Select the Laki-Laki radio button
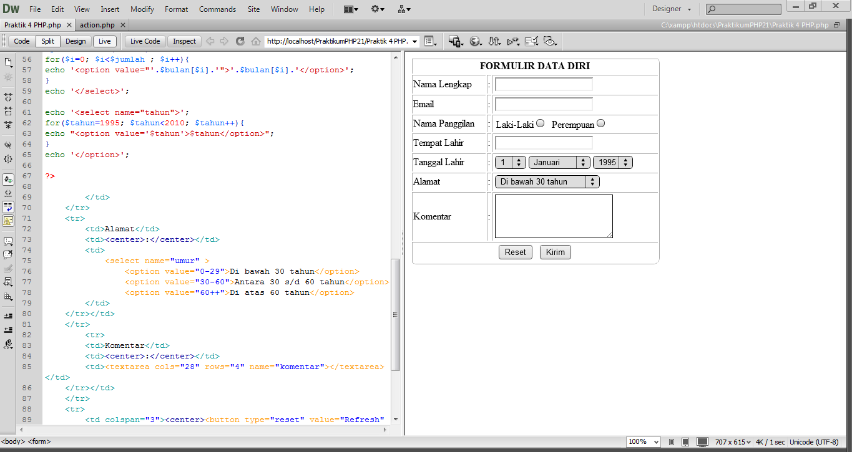Viewport: 852px width, 452px height. [x=541, y=123]
